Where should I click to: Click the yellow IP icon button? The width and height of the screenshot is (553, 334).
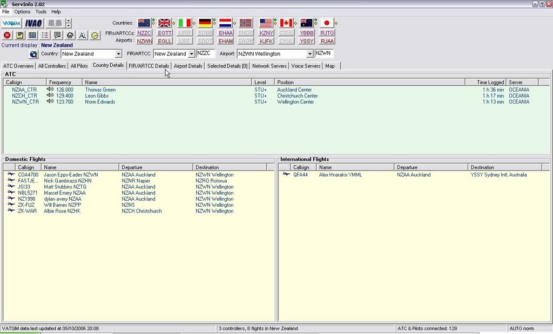click(19, 36)
